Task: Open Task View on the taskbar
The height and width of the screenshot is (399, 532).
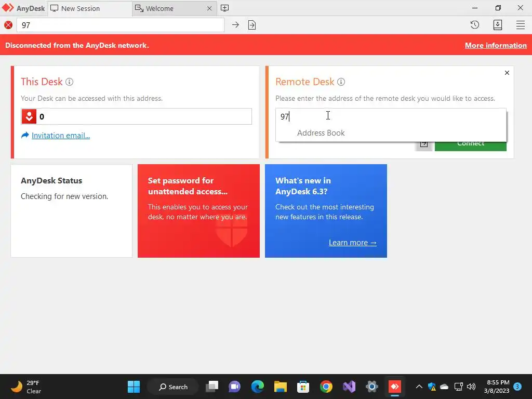Action: (x=212, y=387)
